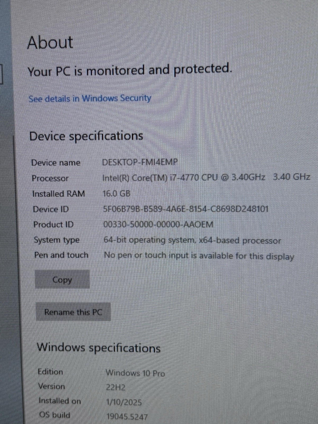Select Device ID value 5F06B79B-B589-4A6E-8154-C8698D248101

point(186,209)
